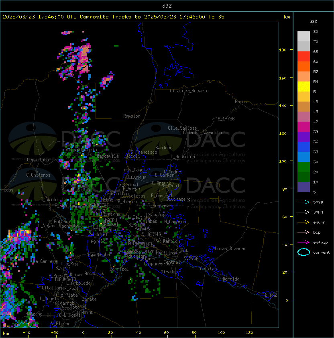Click the cyan current ellipse legend icon

click(x=303, y=252)
